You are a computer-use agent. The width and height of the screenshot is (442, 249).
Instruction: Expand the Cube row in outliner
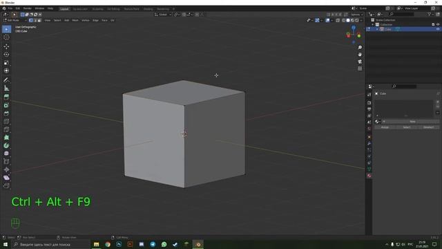point(377,29)
